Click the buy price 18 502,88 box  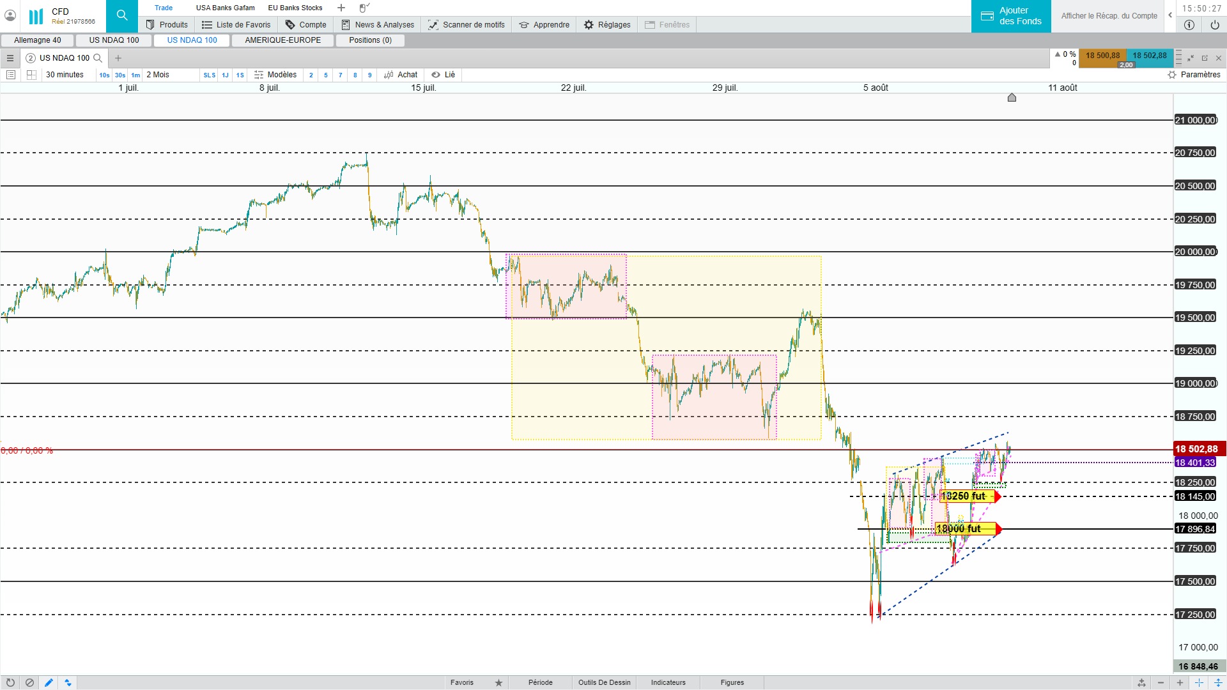[1149, 56]
